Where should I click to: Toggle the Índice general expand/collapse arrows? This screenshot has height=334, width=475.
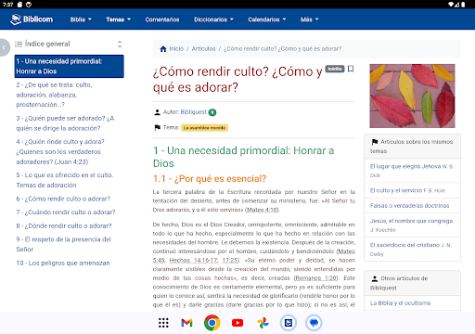click(120, 44)
